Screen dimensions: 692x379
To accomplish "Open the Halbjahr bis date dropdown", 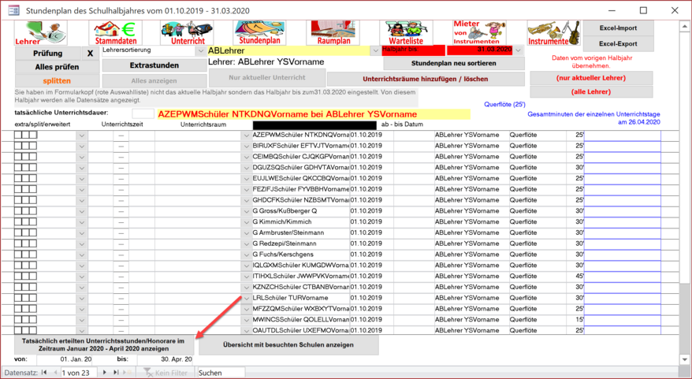I will coord(518,50).
